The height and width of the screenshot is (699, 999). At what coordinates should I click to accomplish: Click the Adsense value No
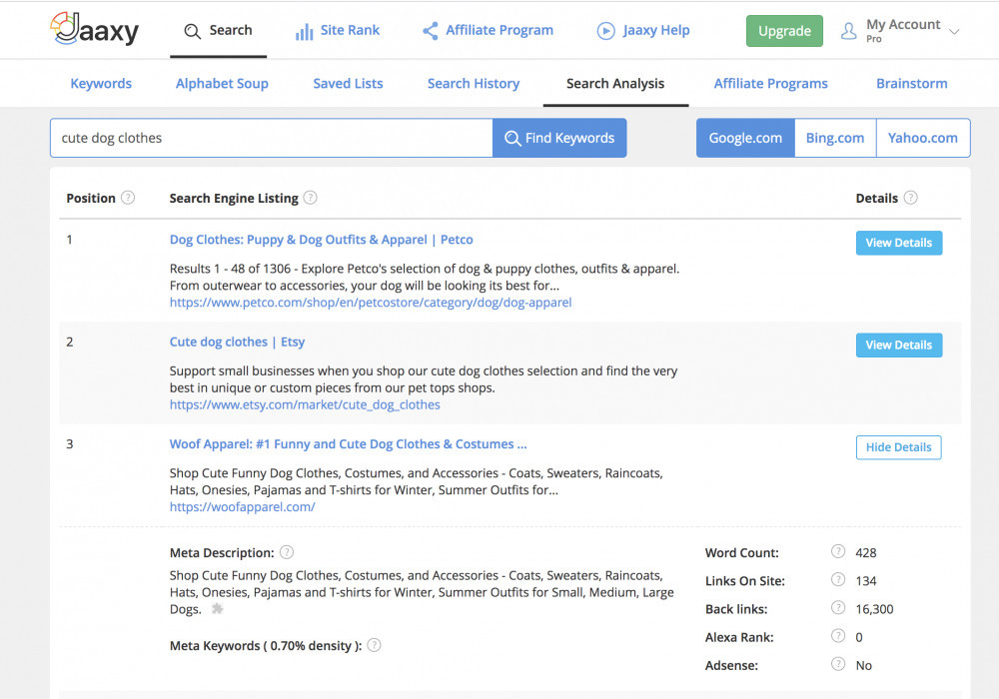pos(863,665)
